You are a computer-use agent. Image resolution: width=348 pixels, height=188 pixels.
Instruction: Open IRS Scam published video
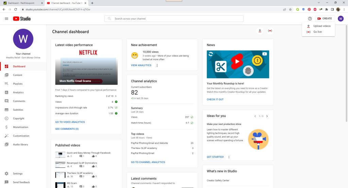click(72, 183)
